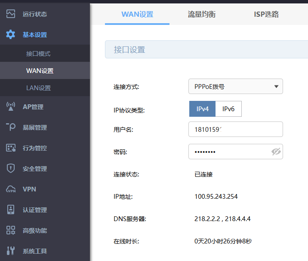Image resolution: width=308 pixels, height=261 pixels.
Task: Go to LAN设置 in sidebar
Action: pyautogui.click(x=38, y=88)
